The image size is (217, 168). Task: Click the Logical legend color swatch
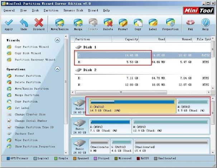(35, 158)
